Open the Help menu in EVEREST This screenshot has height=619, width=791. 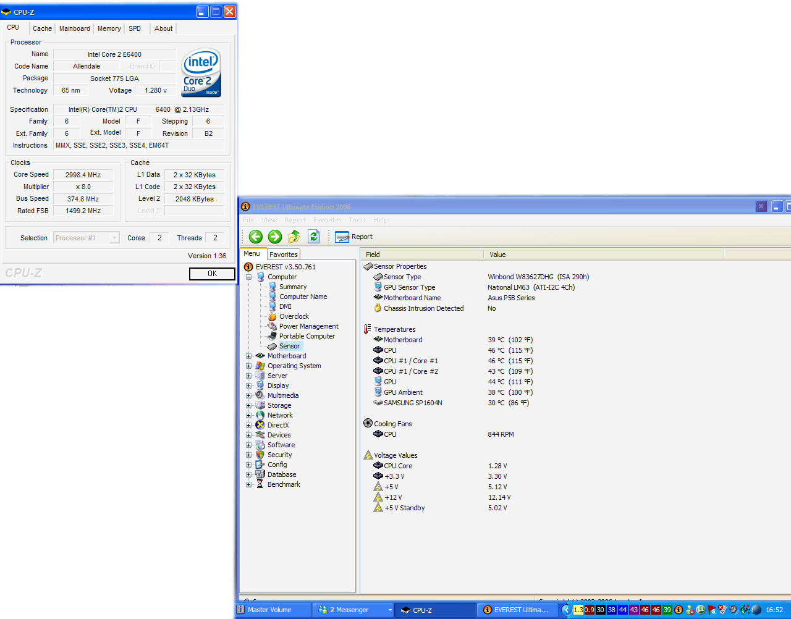point(381,220)
